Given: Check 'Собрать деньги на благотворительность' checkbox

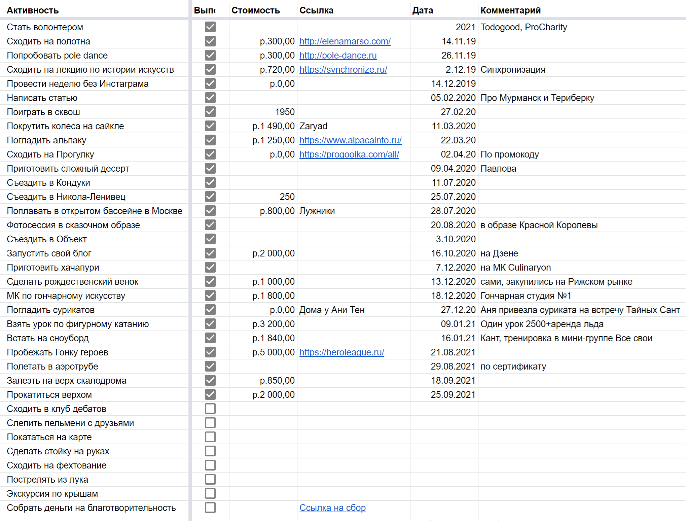Looking at the screenshot, I should click(210, 508).
